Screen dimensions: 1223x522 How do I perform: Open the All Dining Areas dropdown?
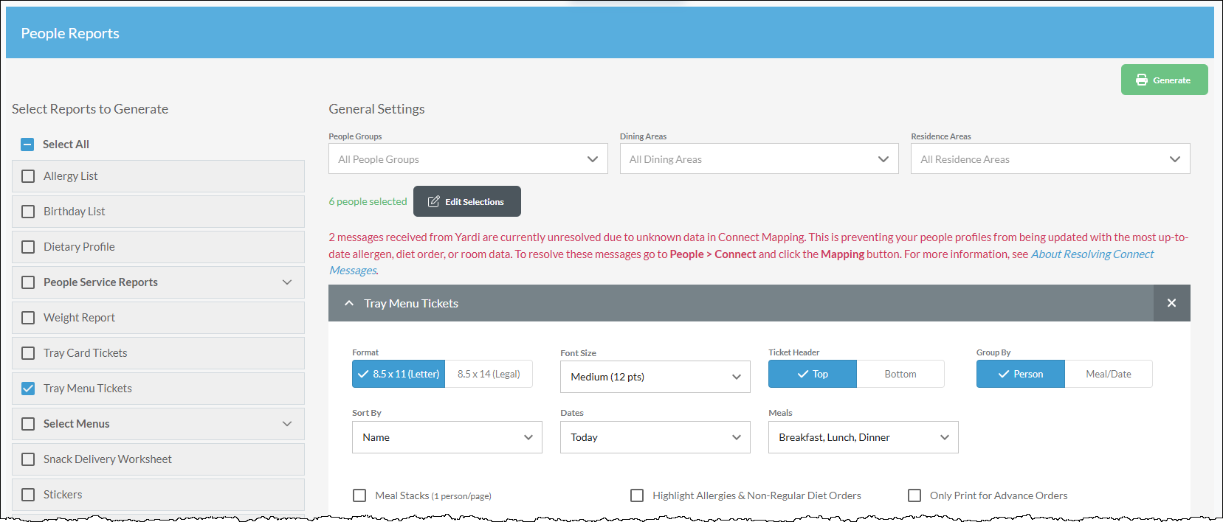[x=759, y=159]
